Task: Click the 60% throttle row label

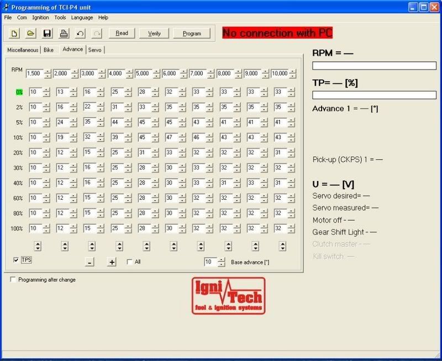Action: tap(18, 198)
